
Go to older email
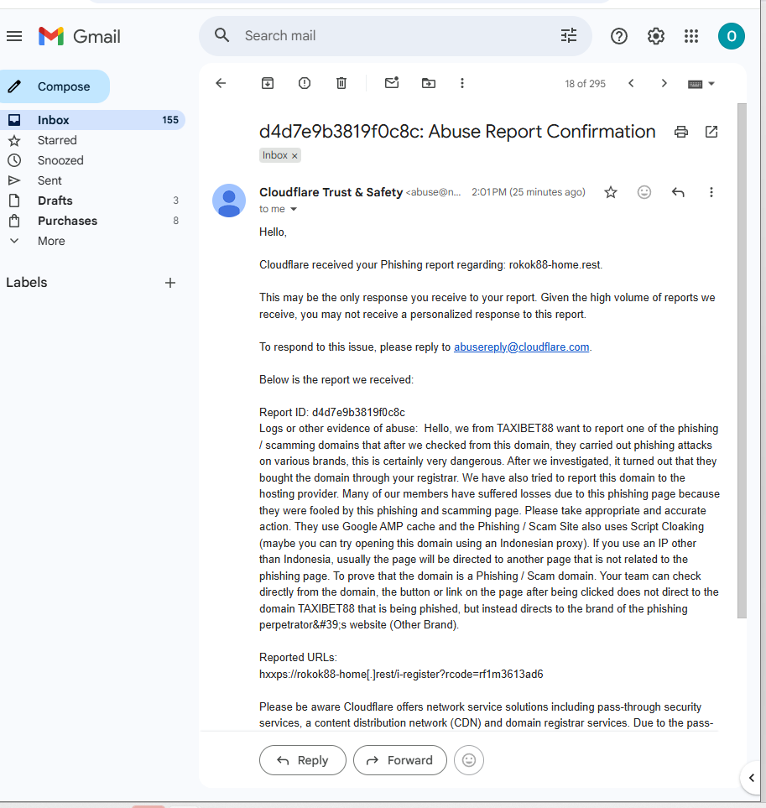tap(664, 83)
